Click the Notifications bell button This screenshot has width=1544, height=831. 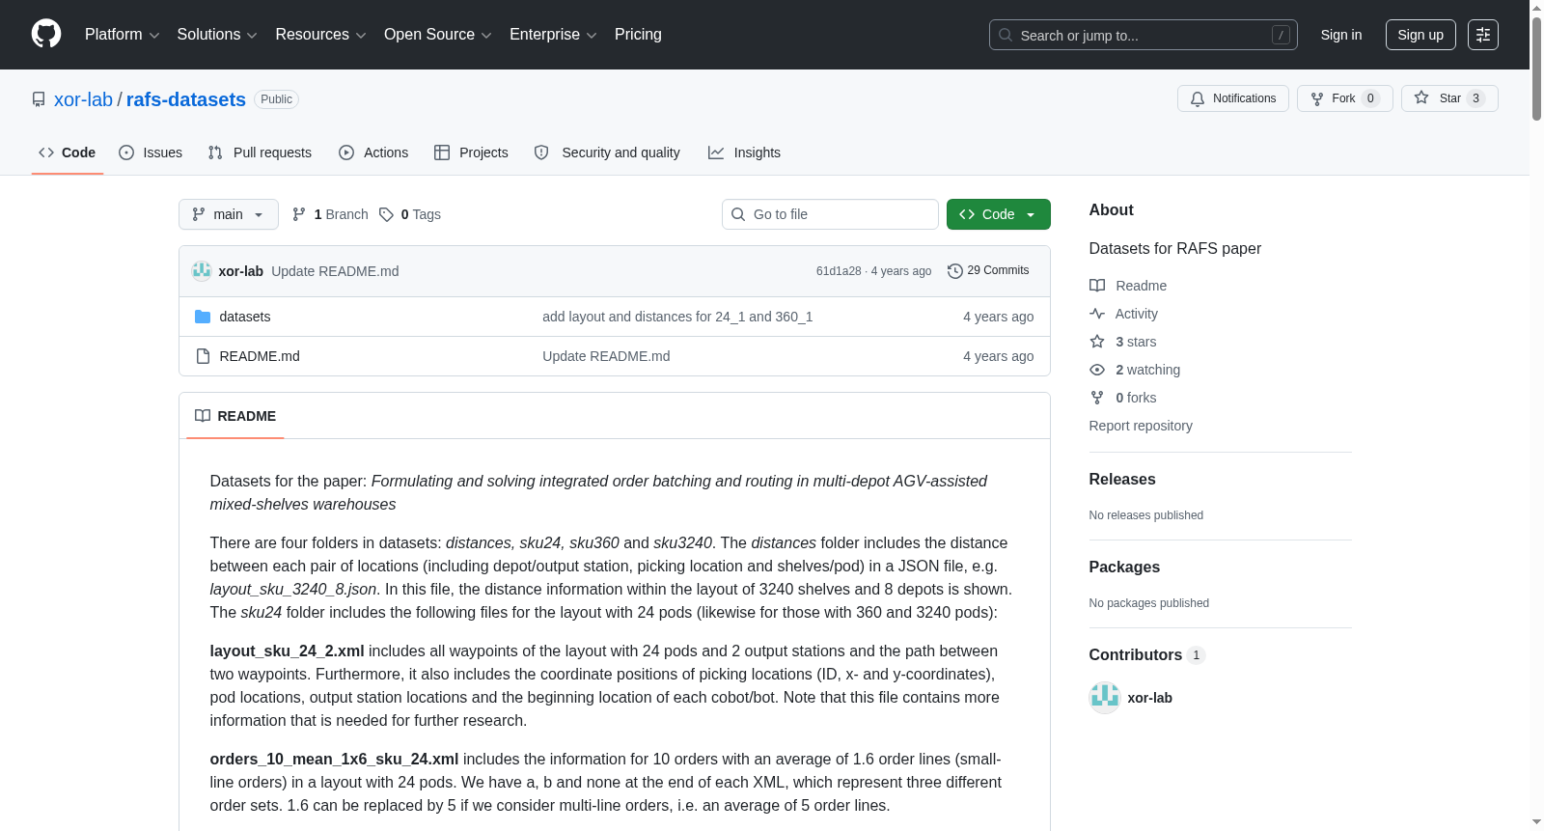1232,98
